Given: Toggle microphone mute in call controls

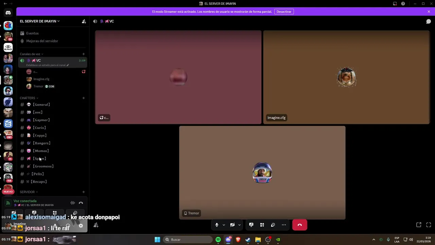Looking at the screenshot, I should [x=217, y=225].
